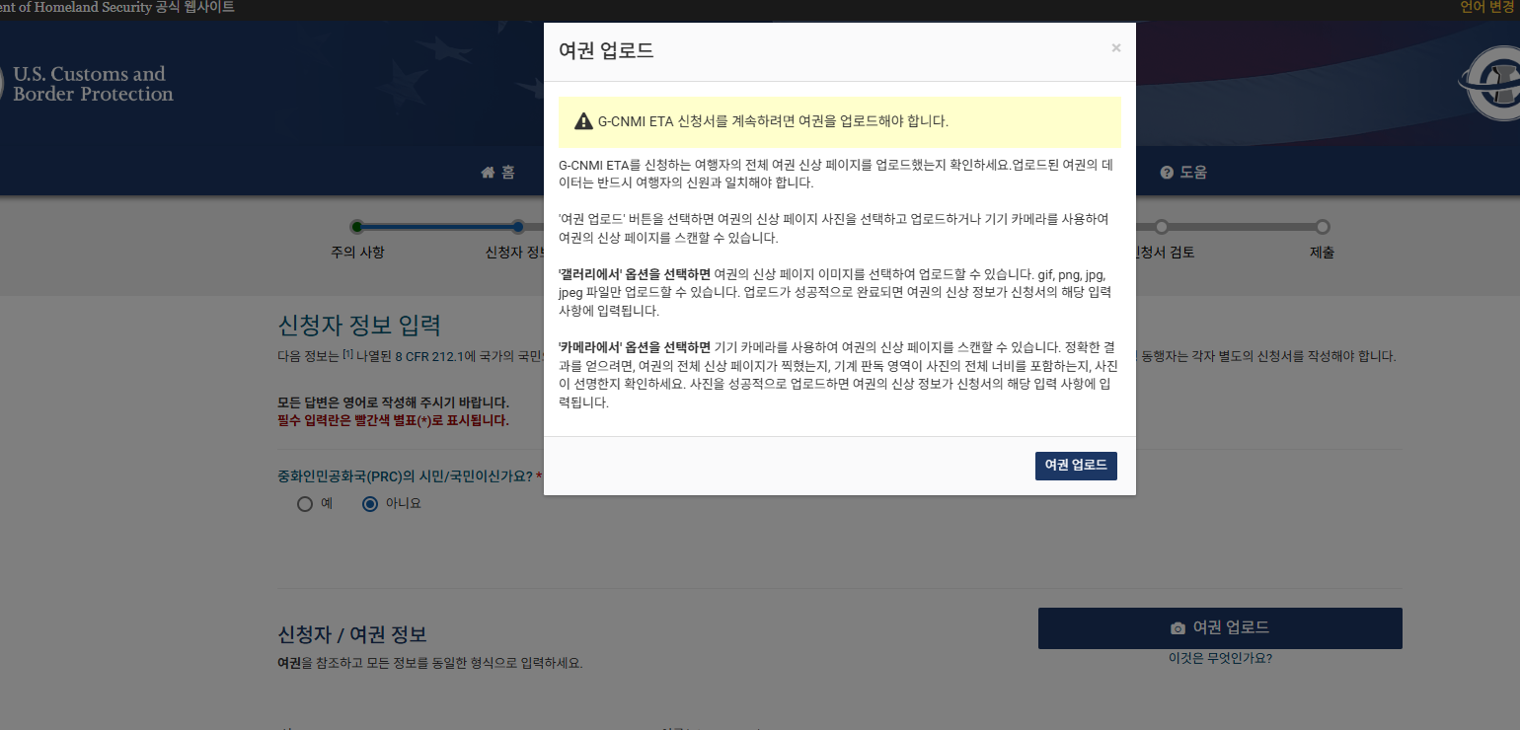
Task: Open the 도움 help menu item
Action: click(x=1183, y=172)
